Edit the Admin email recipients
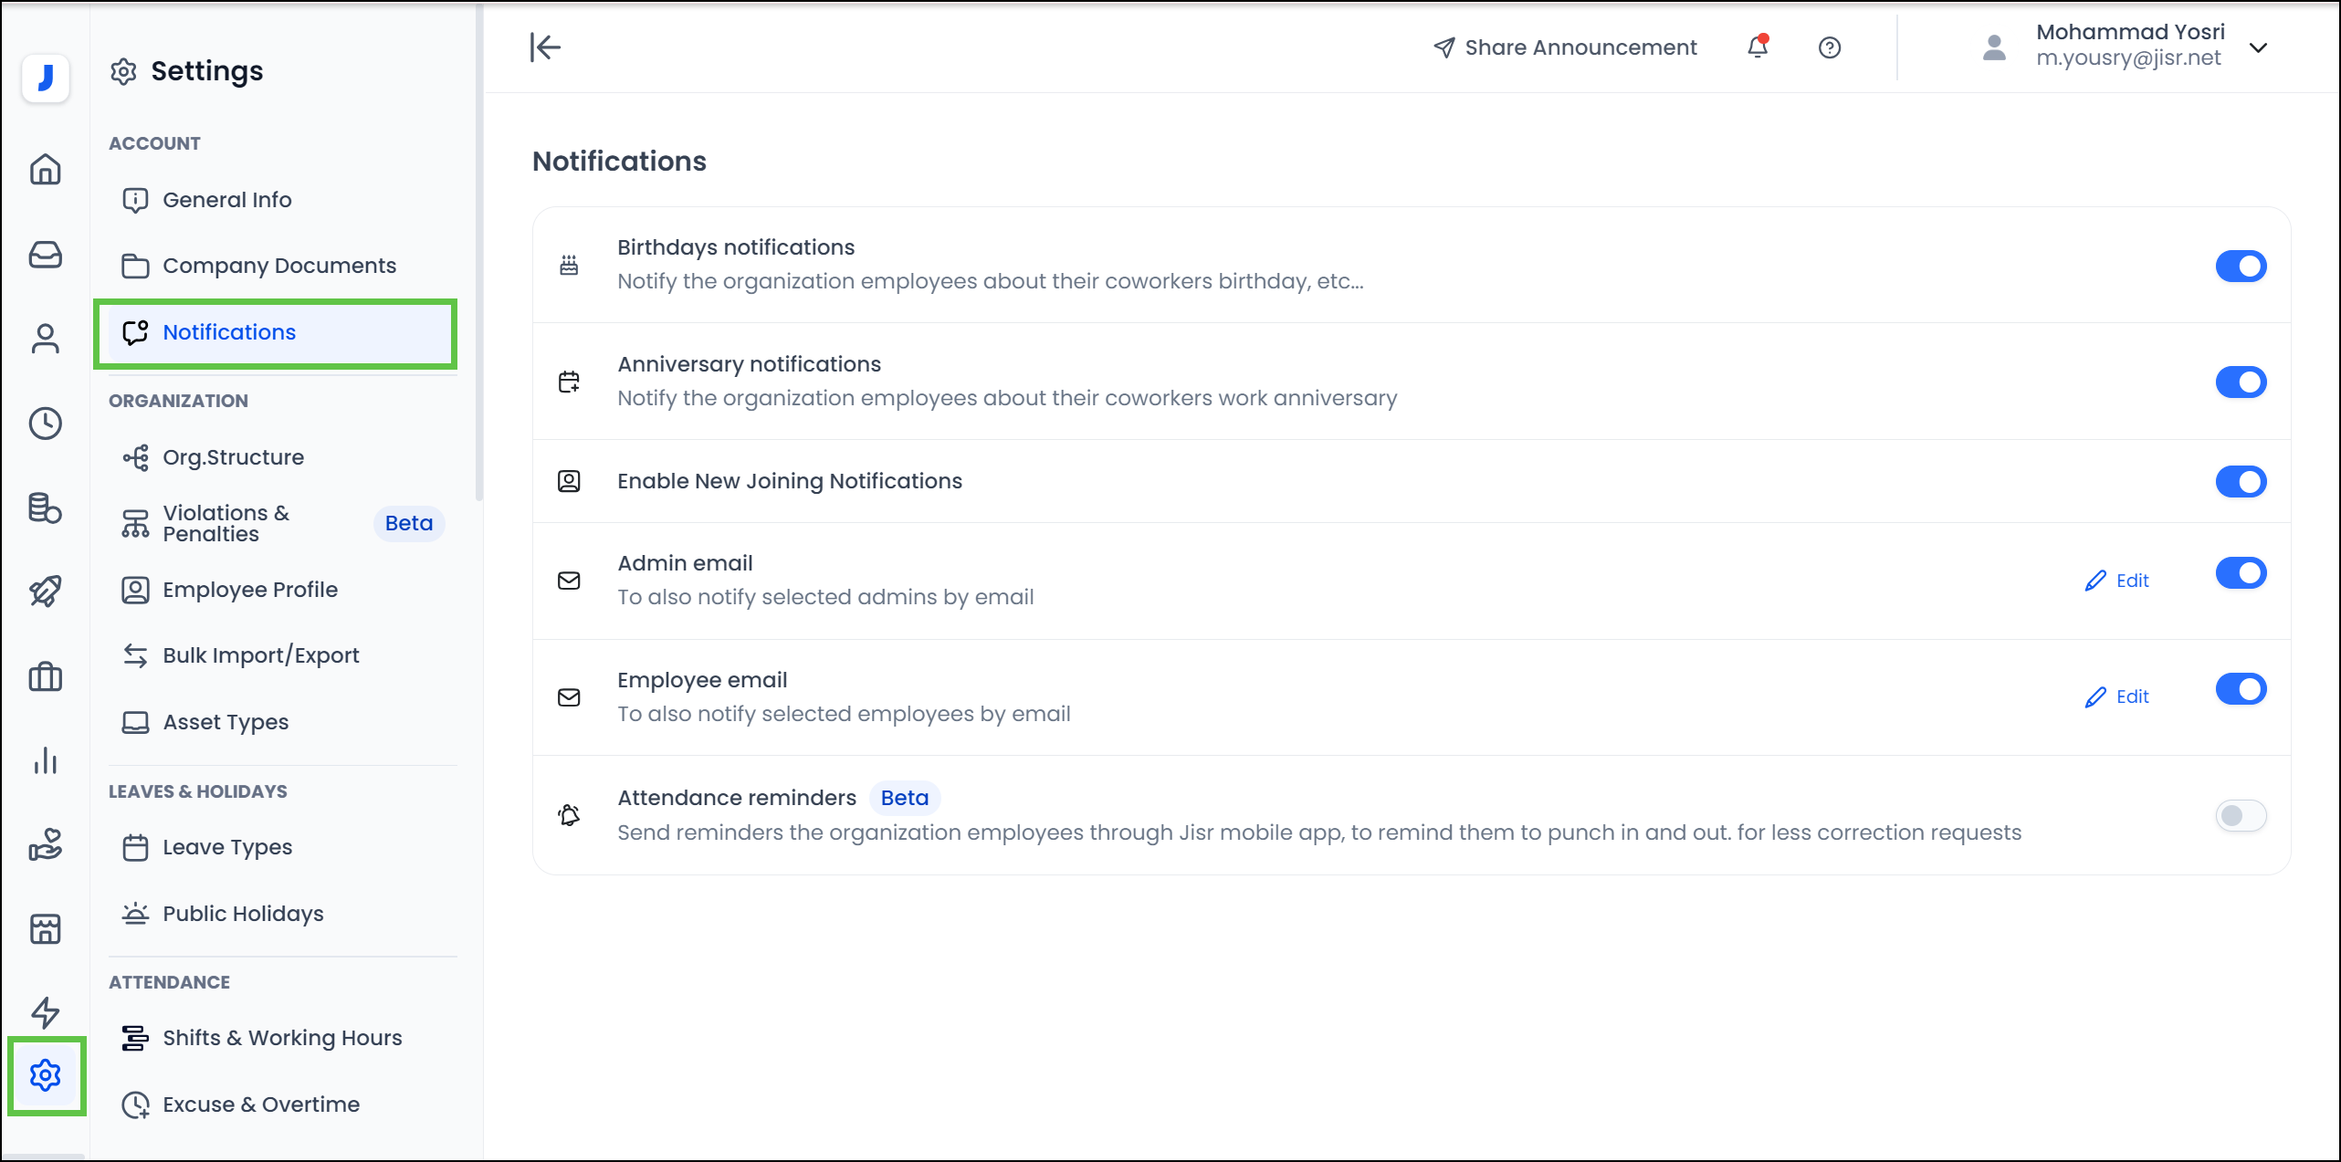2341x1162 pixels. (x=2117, y=581)
